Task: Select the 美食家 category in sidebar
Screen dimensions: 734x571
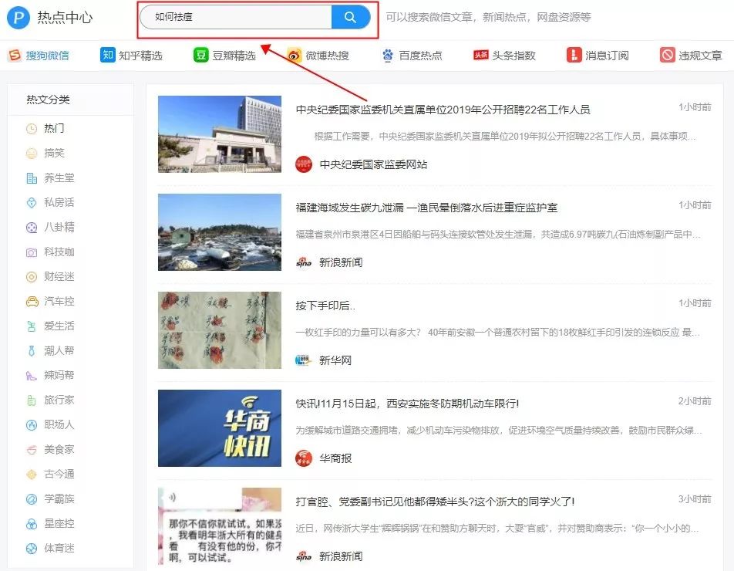Action: pos(58,449)
